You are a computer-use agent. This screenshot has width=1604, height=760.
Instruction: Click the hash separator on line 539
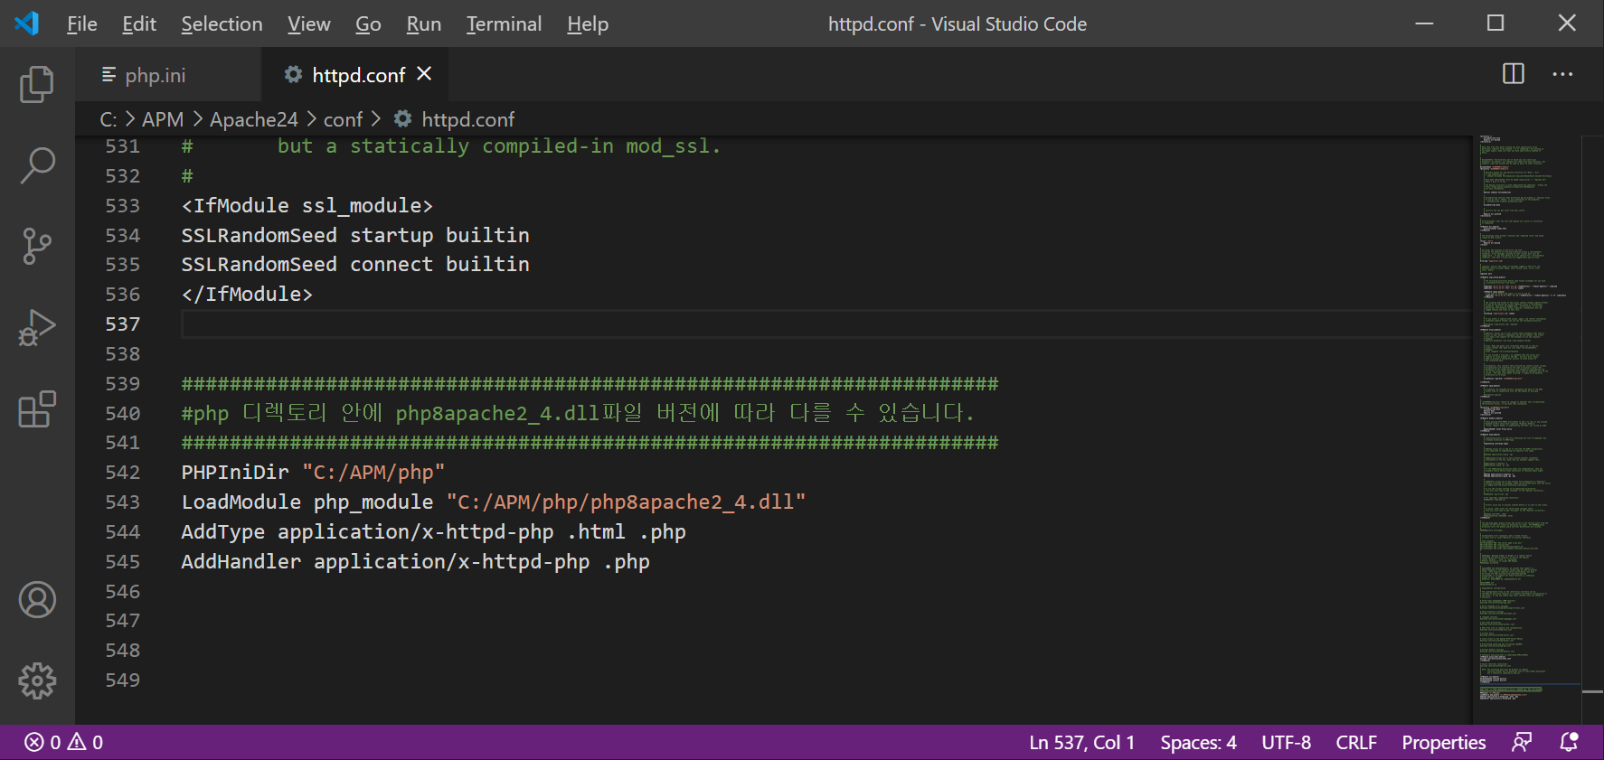pos(590,383)
